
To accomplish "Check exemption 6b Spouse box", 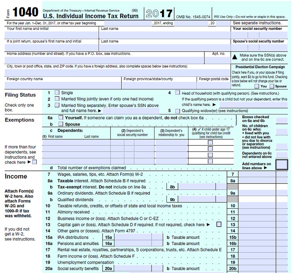I will coord(61,124).
